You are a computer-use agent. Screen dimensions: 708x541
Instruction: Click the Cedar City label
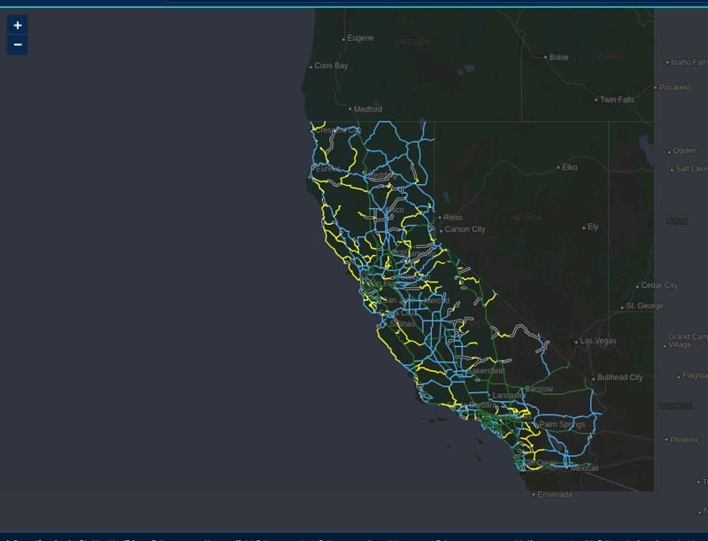click(x=659, y=285)
